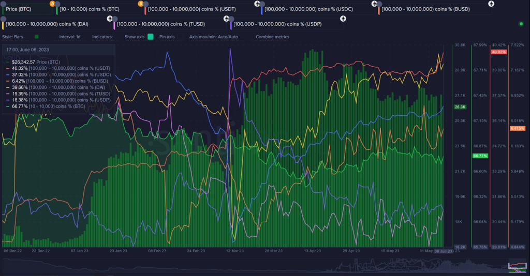Click Ethereum icon on the DAI metric chip
Image resolution: width=530 pixels, height=276 pixels.
click(x=109, y=19)
